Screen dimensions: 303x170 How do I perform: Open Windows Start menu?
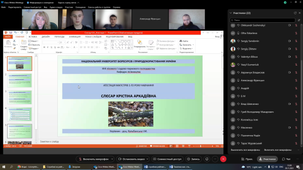pyautogui.click(x=3, y=167)
